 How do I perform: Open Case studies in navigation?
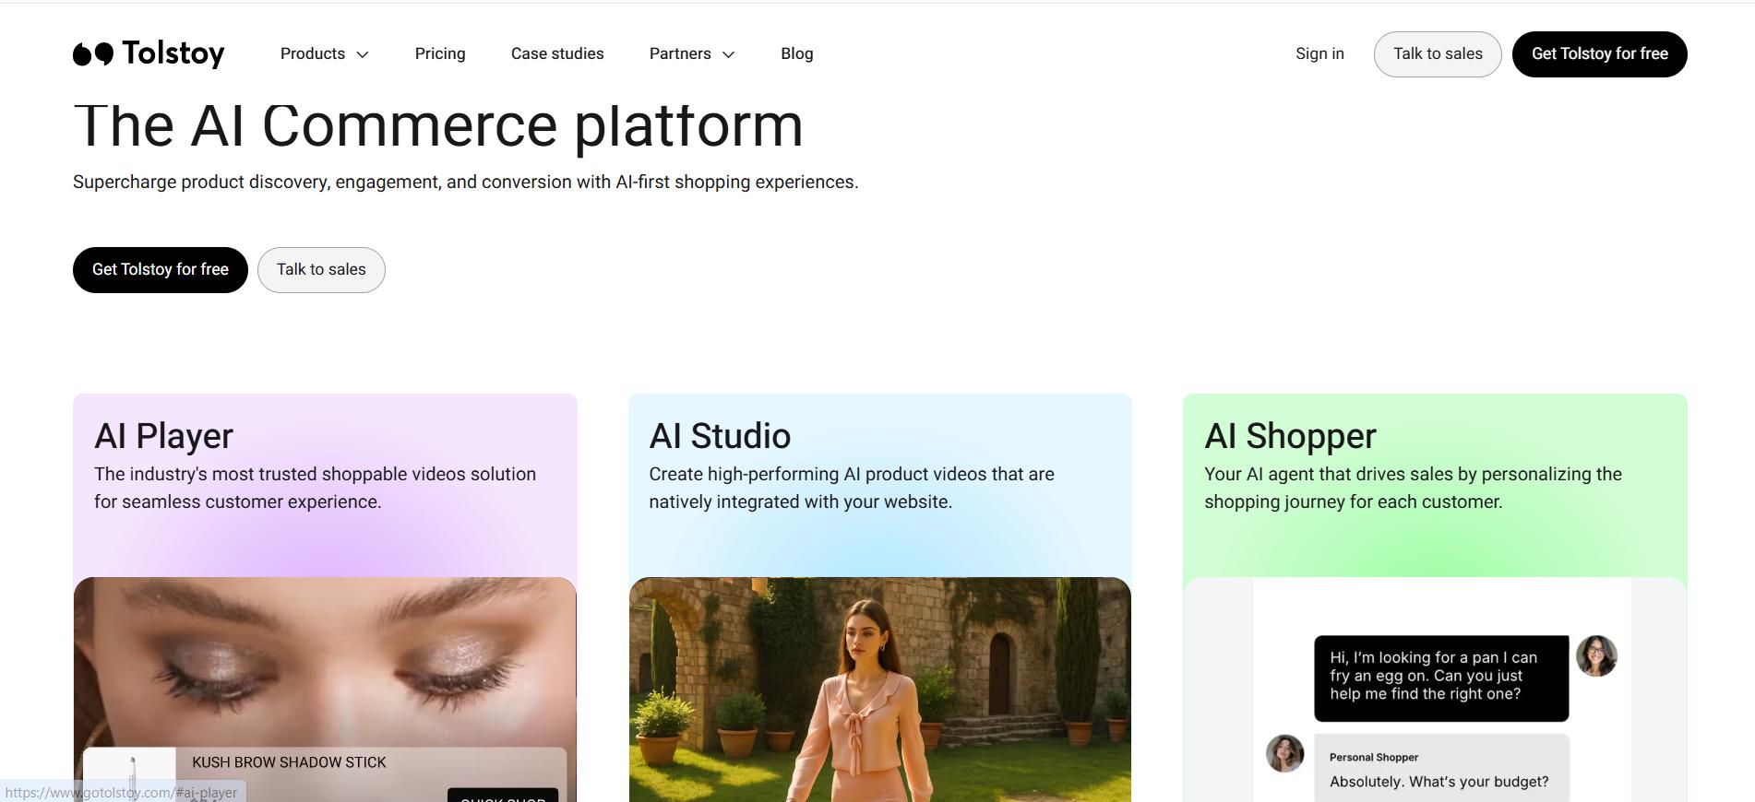point(557,53)
